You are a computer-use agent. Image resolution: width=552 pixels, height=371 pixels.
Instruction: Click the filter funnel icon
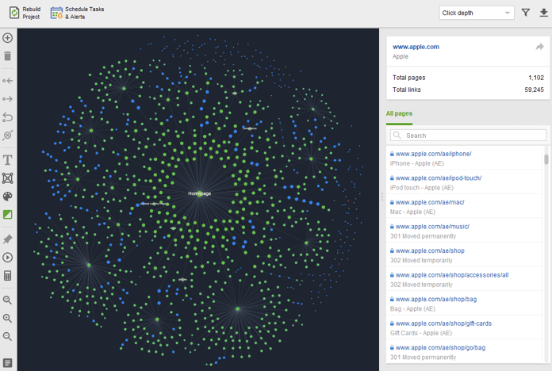[x=526, y=13]
